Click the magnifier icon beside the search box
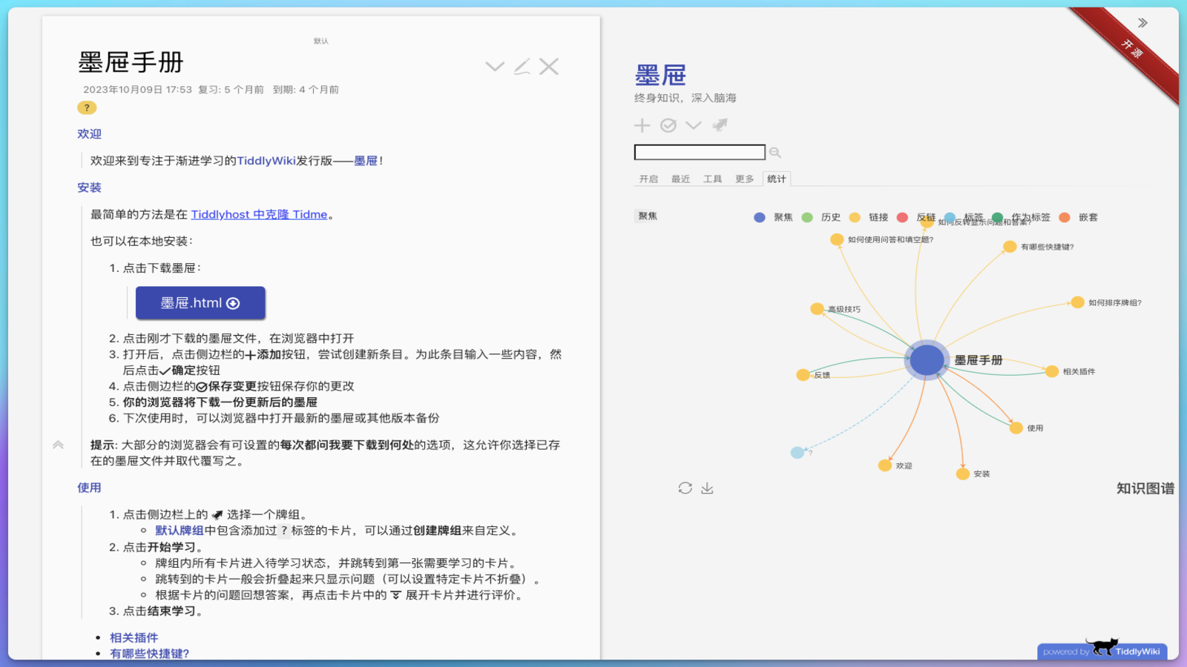The image size is (1187, 667). click(775, 153)
